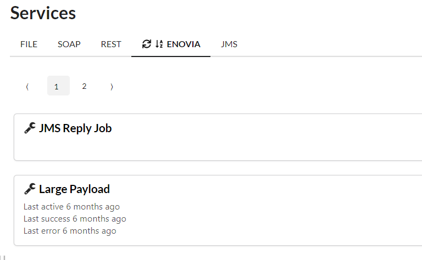This screenshot has width=422, height=260.
Task: Click the Last active 6 months ago text
Action: 71,207
